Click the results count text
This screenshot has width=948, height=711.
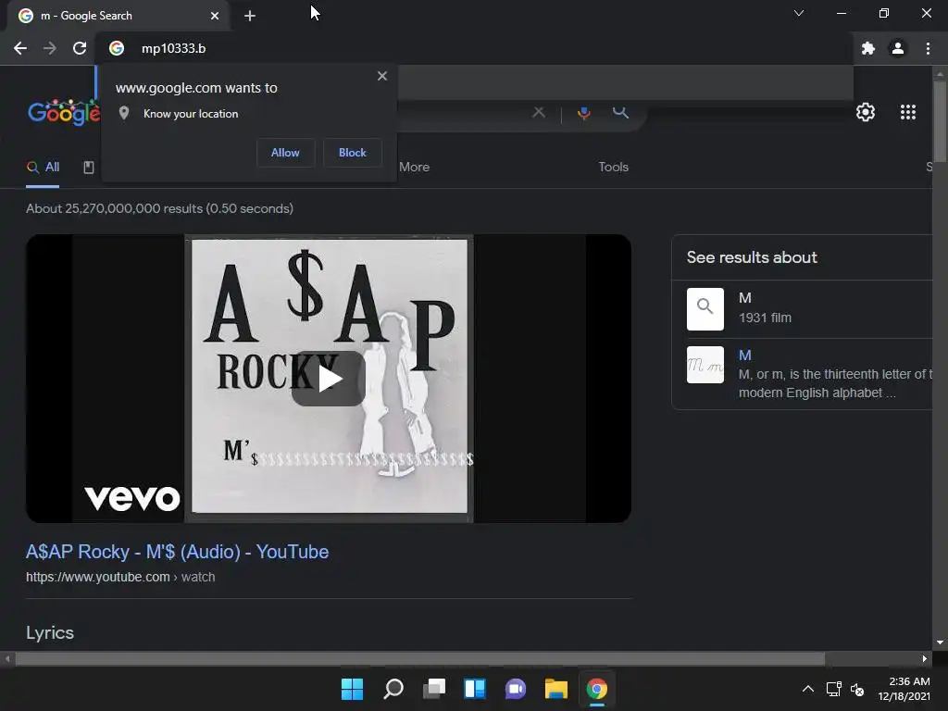pos(159,208)
